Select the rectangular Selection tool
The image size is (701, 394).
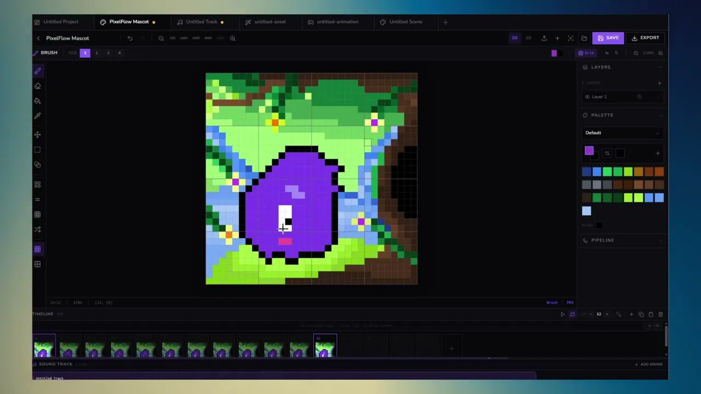37,149
